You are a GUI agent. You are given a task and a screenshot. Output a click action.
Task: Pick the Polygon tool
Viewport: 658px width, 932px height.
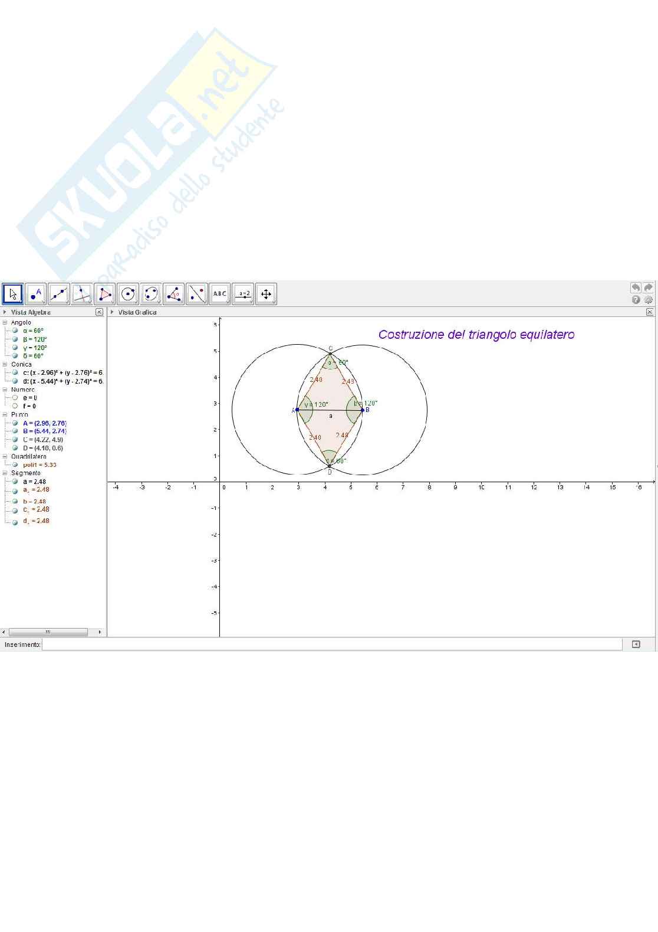tap(104, 293)
